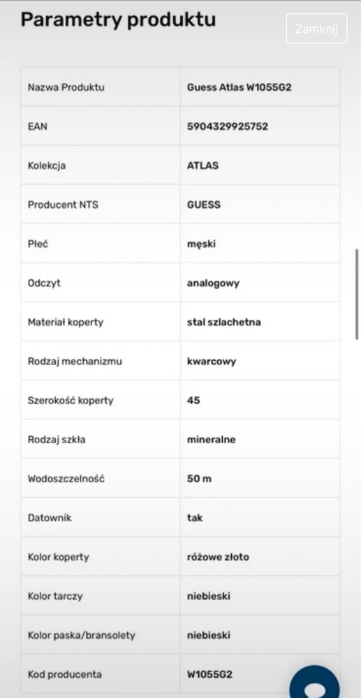Click the Wodoszczelność value 50 m
361x698 pixels.
click(x=200, y=479)
